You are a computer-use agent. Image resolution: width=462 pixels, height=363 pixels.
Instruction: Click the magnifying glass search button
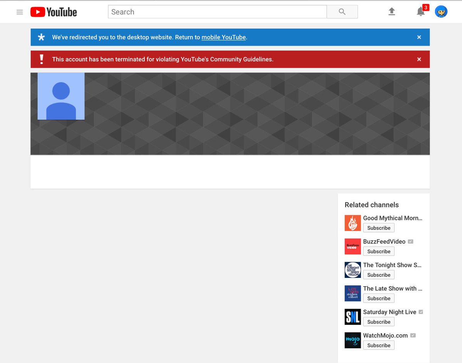[x=342, y=12]
